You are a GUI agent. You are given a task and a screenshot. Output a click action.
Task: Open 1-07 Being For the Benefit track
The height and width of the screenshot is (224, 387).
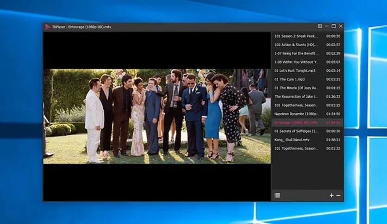[296, 54]
